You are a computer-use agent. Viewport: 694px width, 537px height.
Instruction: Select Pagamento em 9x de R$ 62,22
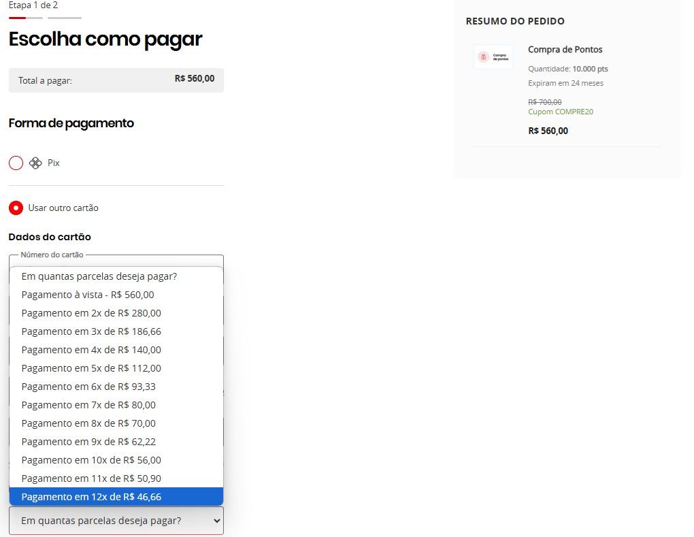point(116,442)
